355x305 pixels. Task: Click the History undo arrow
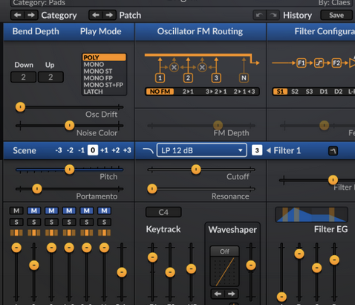[260, 15]
